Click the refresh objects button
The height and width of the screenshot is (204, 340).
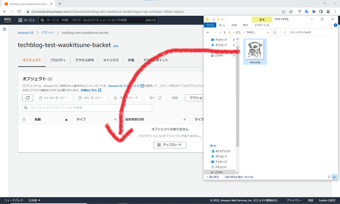coord(27,98)
